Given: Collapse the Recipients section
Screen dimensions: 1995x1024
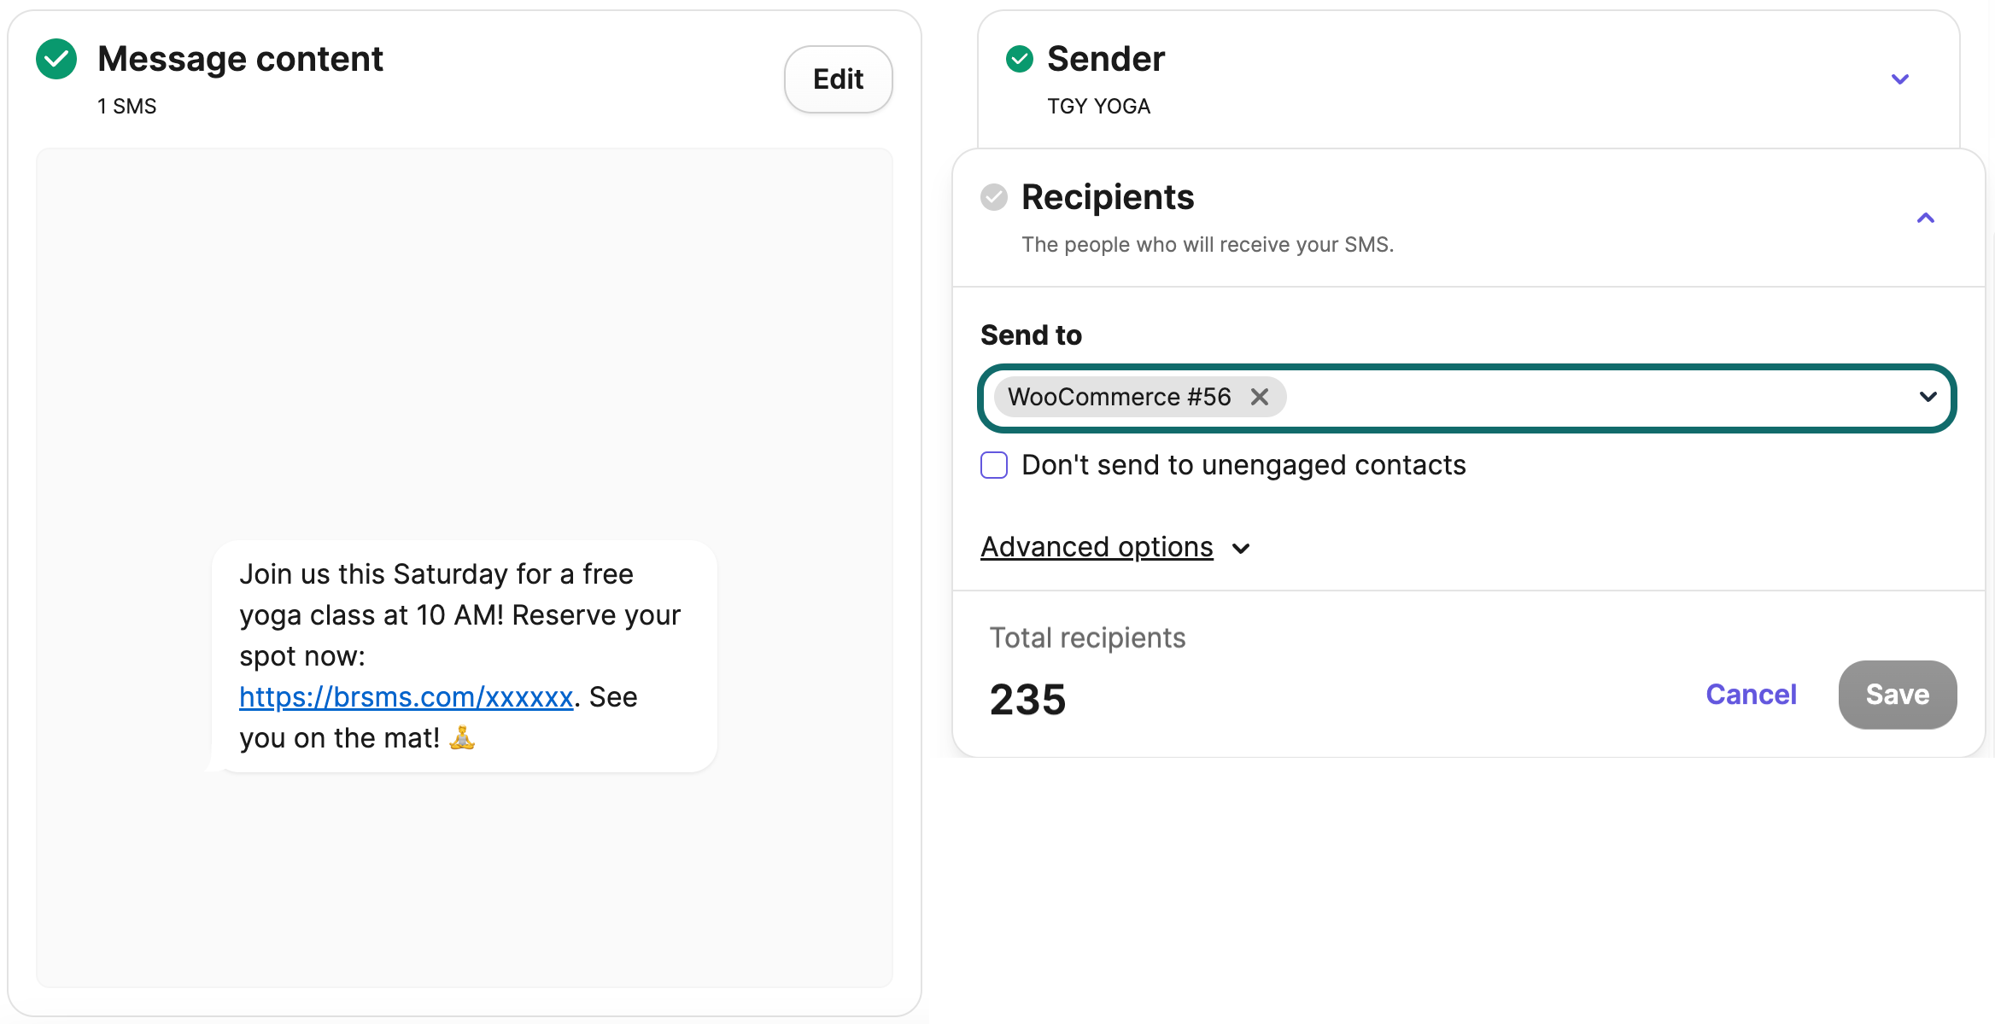Looking at the screenshot, I should point(1926,218).
